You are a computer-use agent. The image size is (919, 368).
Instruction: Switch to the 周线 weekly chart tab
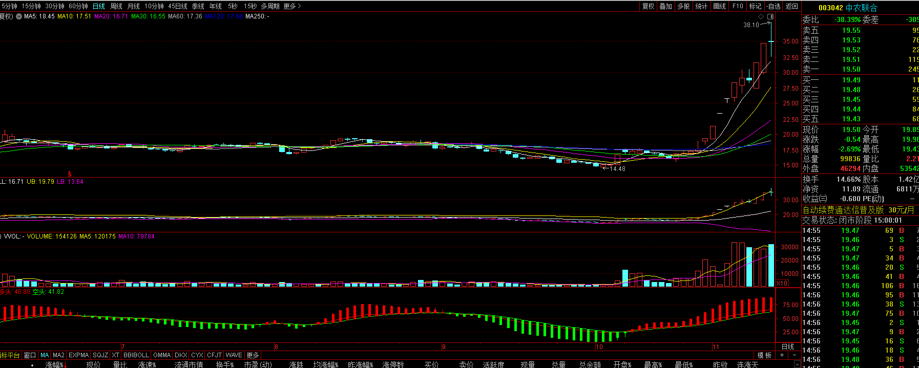click(x=116, y=6)
